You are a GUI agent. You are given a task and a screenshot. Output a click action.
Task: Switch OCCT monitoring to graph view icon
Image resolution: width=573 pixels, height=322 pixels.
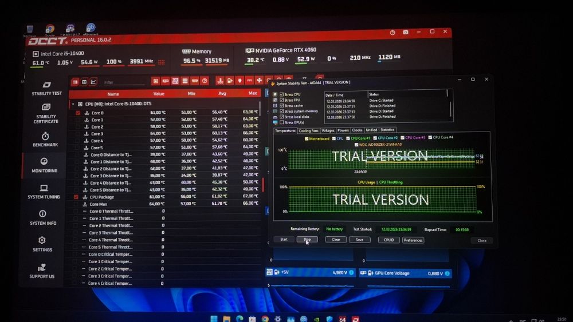tap(93, 82)
